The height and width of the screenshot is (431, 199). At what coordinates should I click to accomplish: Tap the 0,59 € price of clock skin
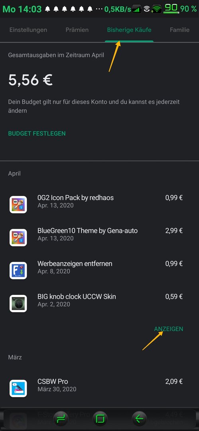pyautogui.click(x=174, y=297)
